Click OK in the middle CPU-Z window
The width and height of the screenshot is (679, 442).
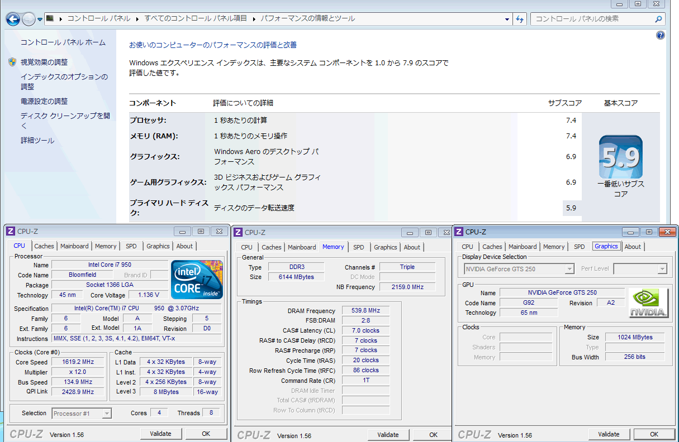pos(434,435)
